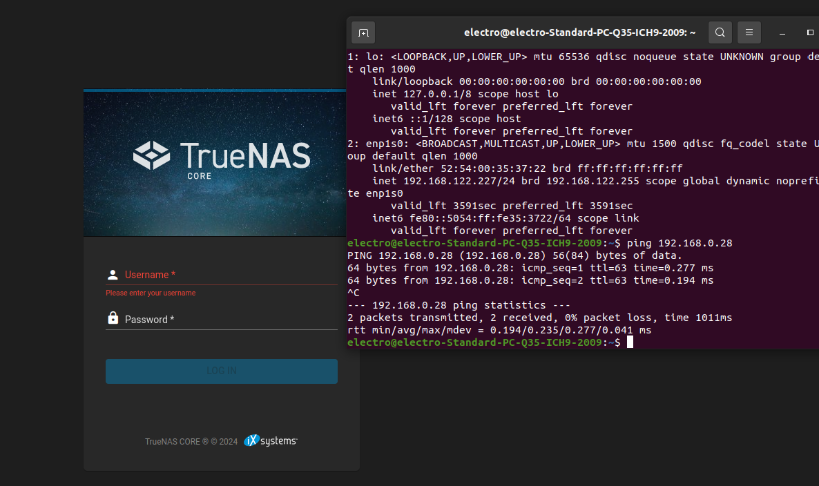Click the '^C' interrupt line in terminal
819x486 pixels.
354,293
